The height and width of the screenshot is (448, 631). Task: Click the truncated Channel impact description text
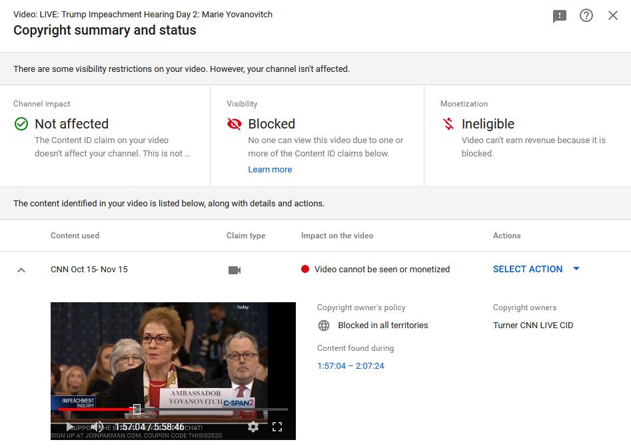coord(113,147)
